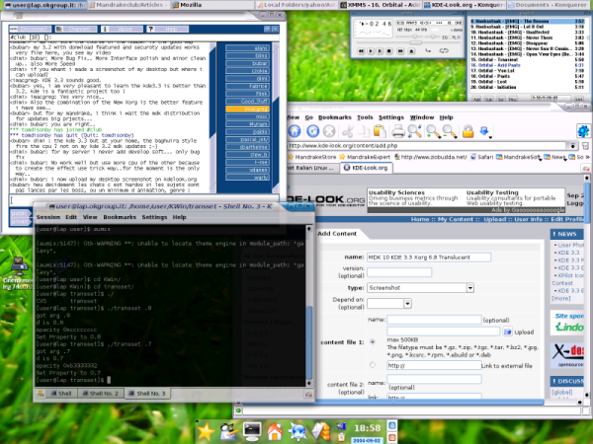The image size is (593, 444).
Task: Click the MandrakeExpert bookmark
Action: (365, 157)
